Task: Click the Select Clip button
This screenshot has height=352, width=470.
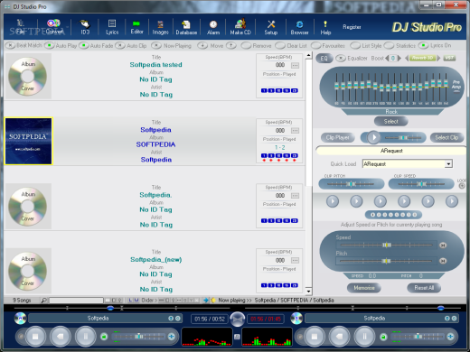Action: pyautogui.click(x=446, y=137)
